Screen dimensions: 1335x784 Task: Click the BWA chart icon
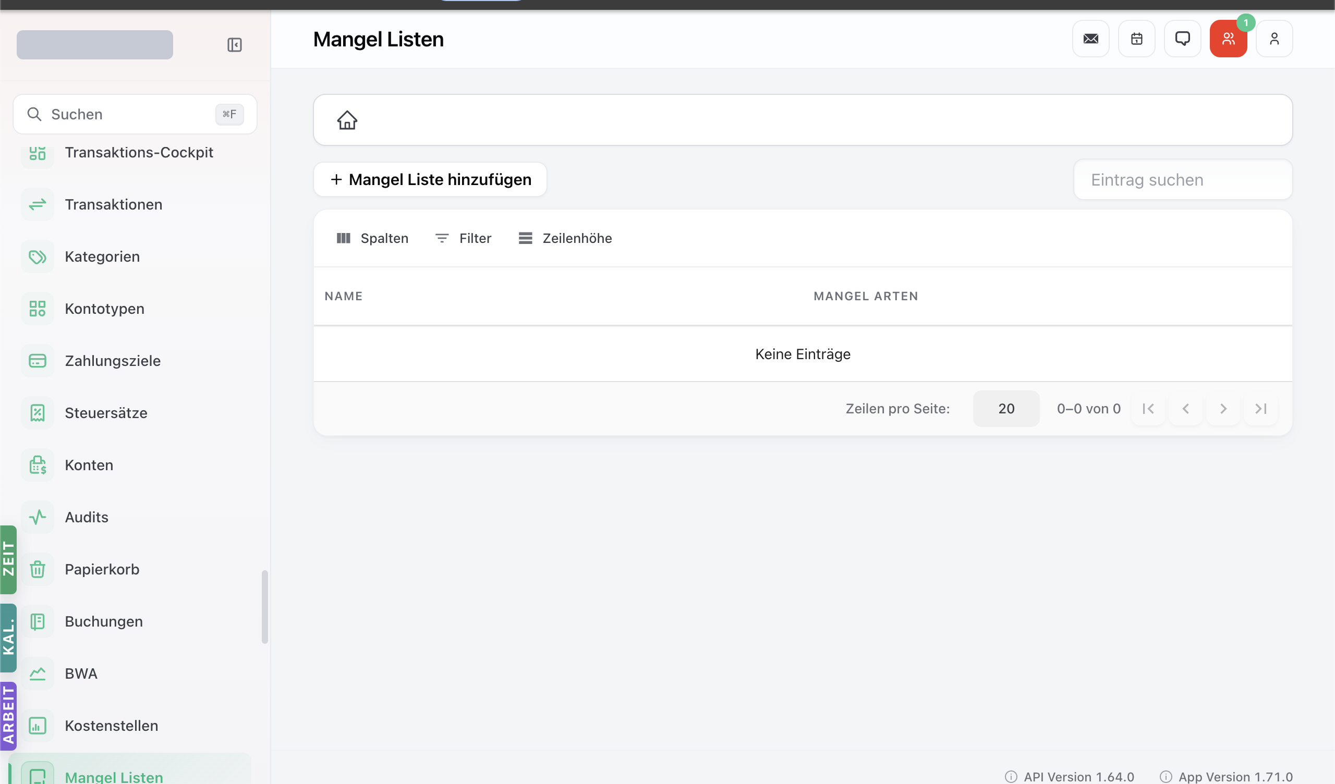(38, 673)
